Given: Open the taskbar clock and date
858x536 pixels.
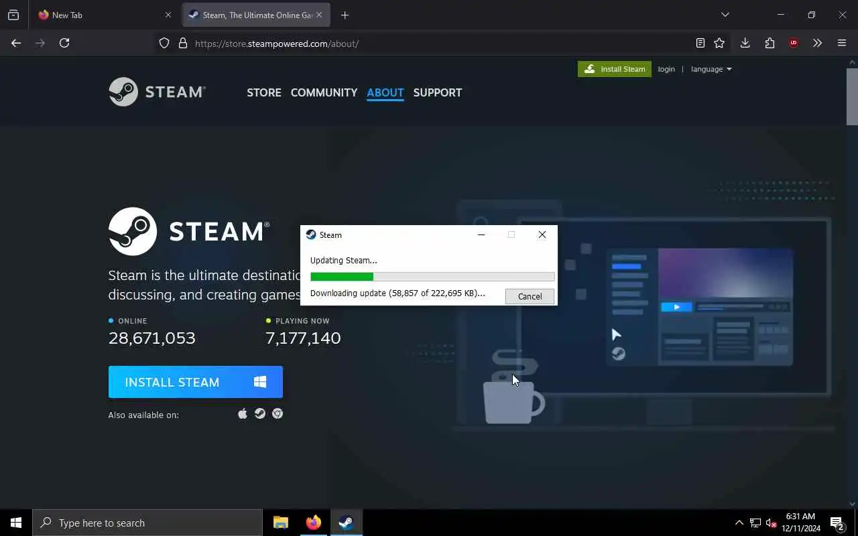Looking at the screenshot, I should click(801, 523).
